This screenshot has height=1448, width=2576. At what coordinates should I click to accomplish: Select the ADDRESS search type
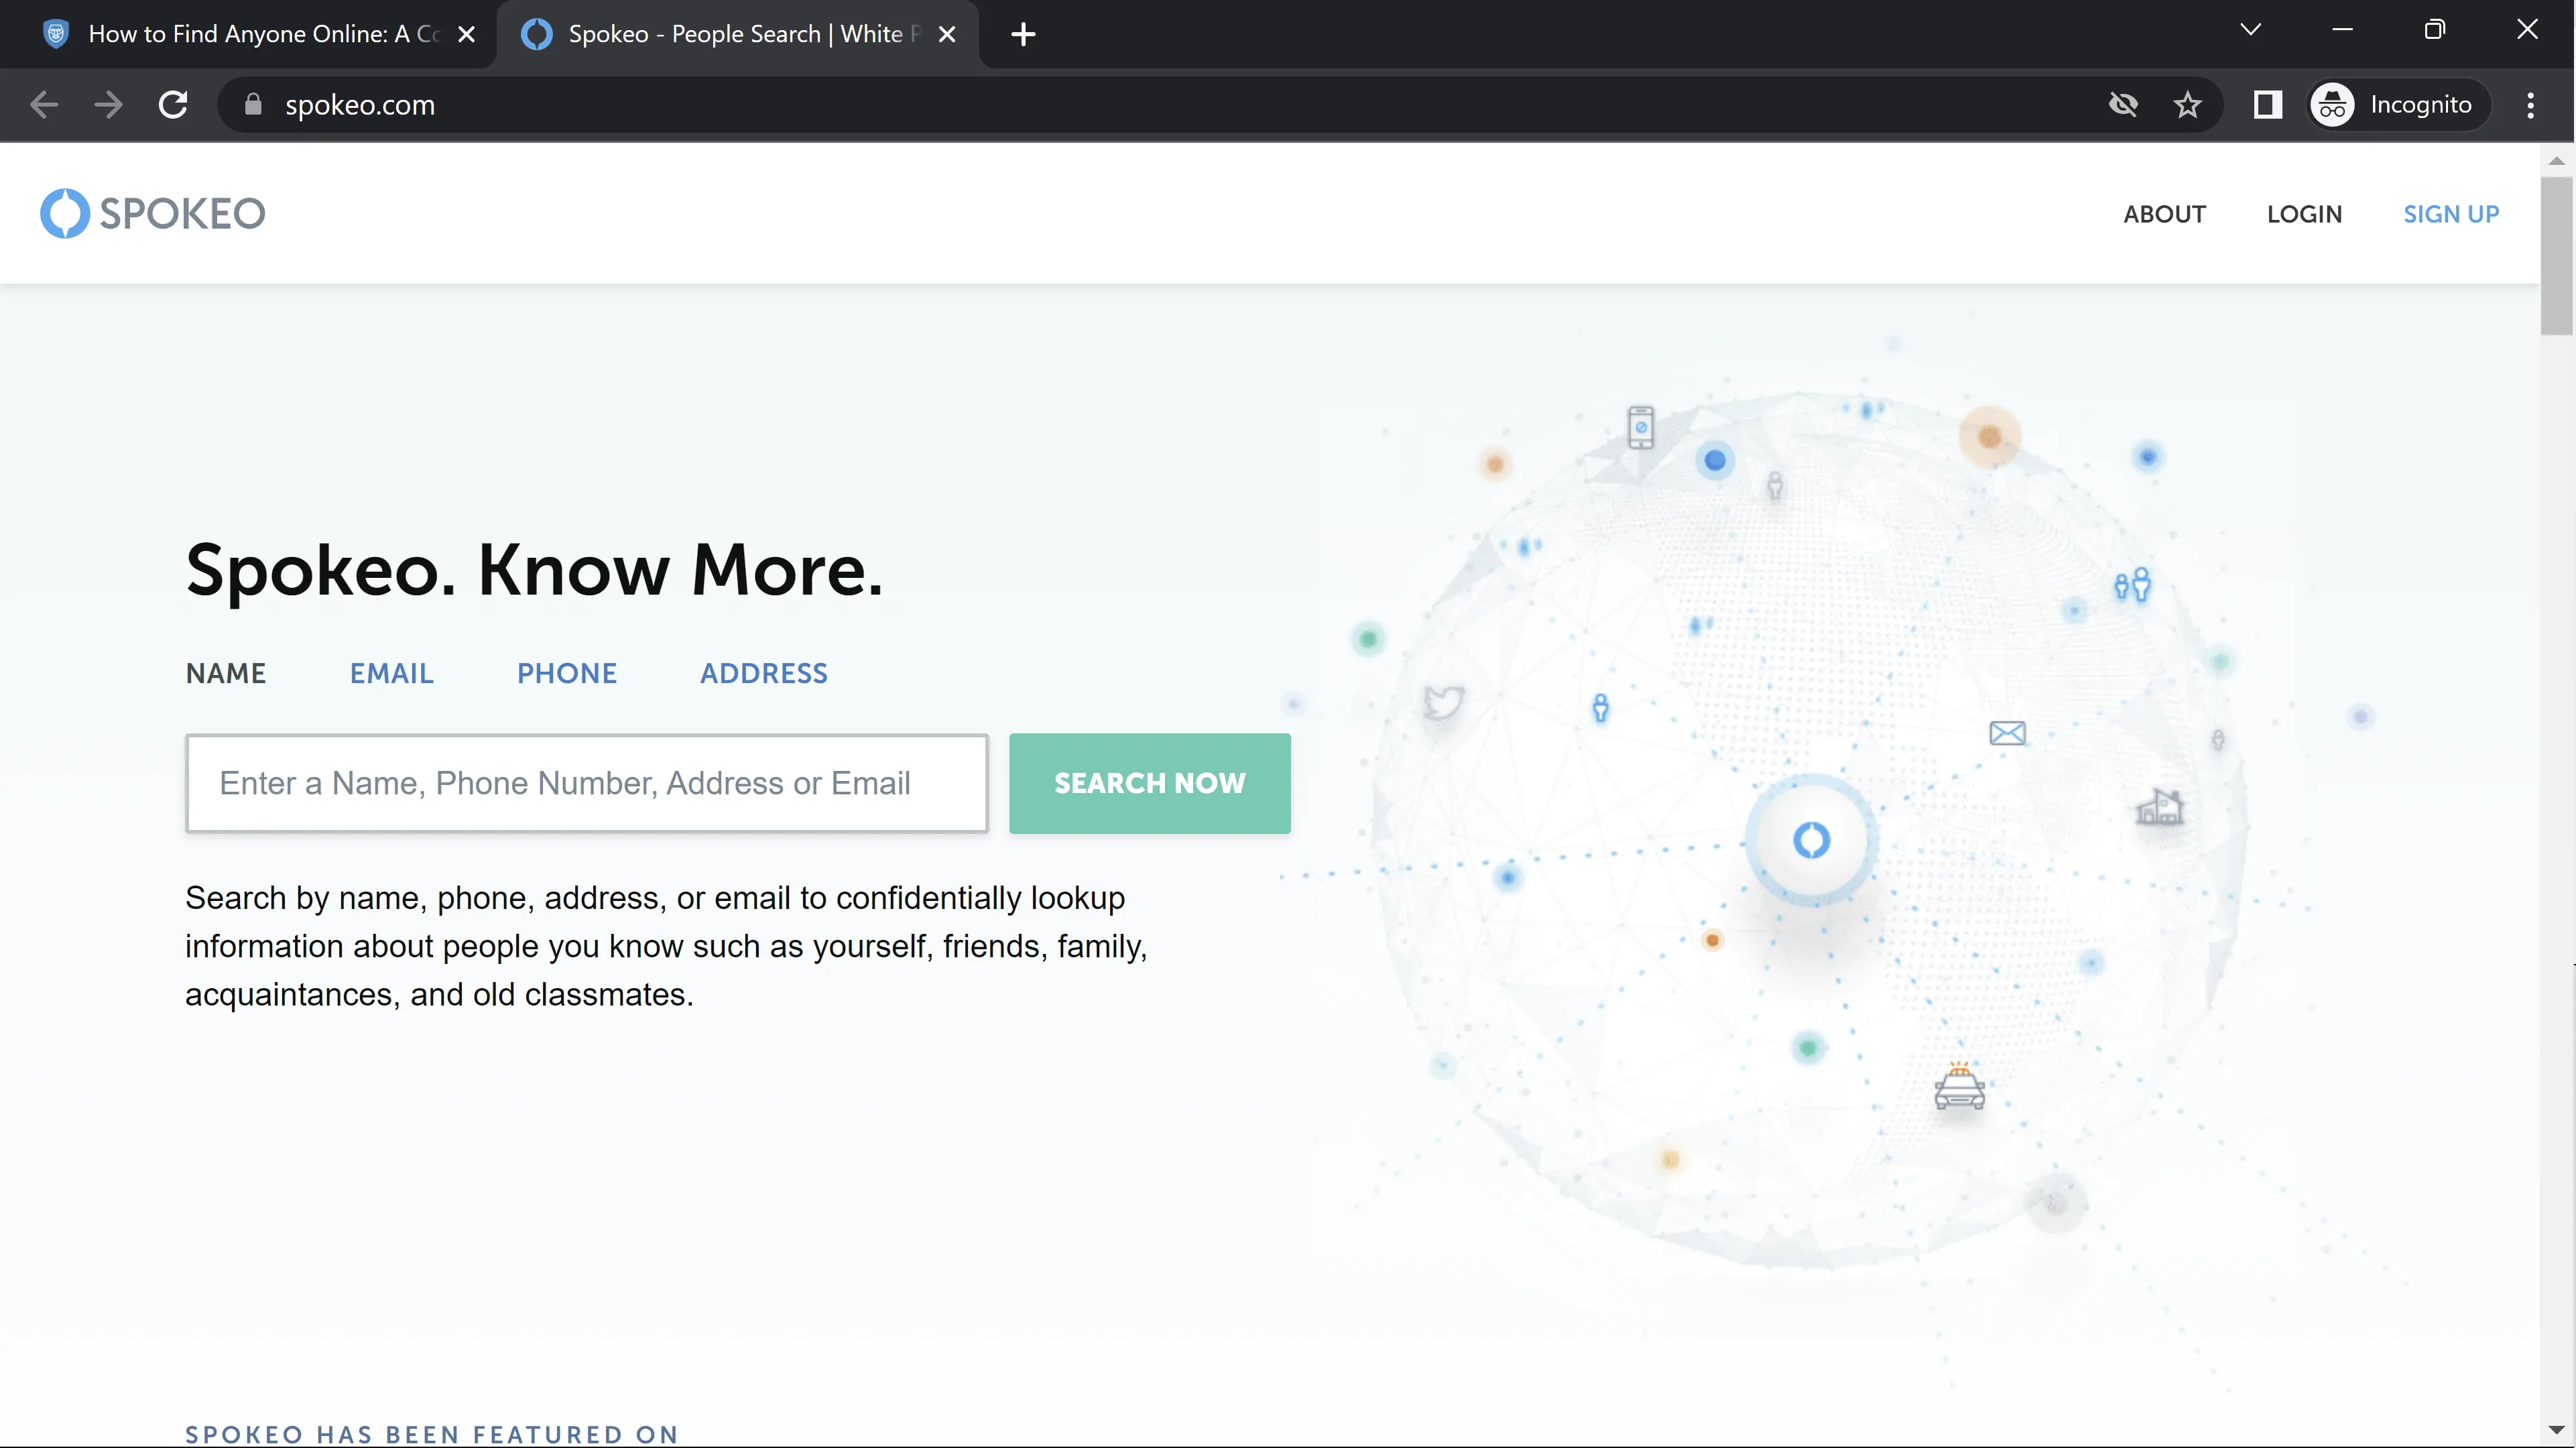763,673
